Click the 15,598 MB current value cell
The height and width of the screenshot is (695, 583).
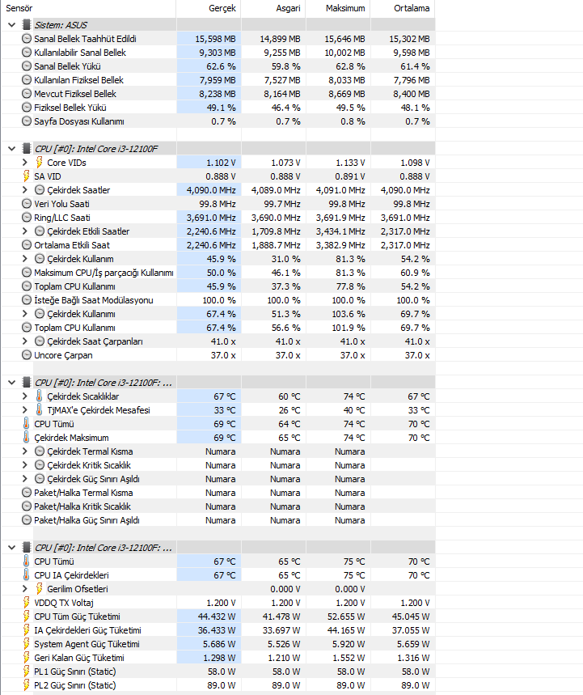209,39
